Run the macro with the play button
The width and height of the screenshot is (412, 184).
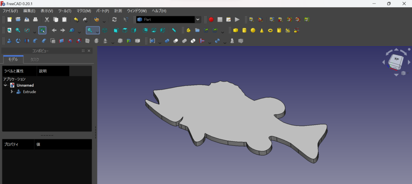(237, 19)
